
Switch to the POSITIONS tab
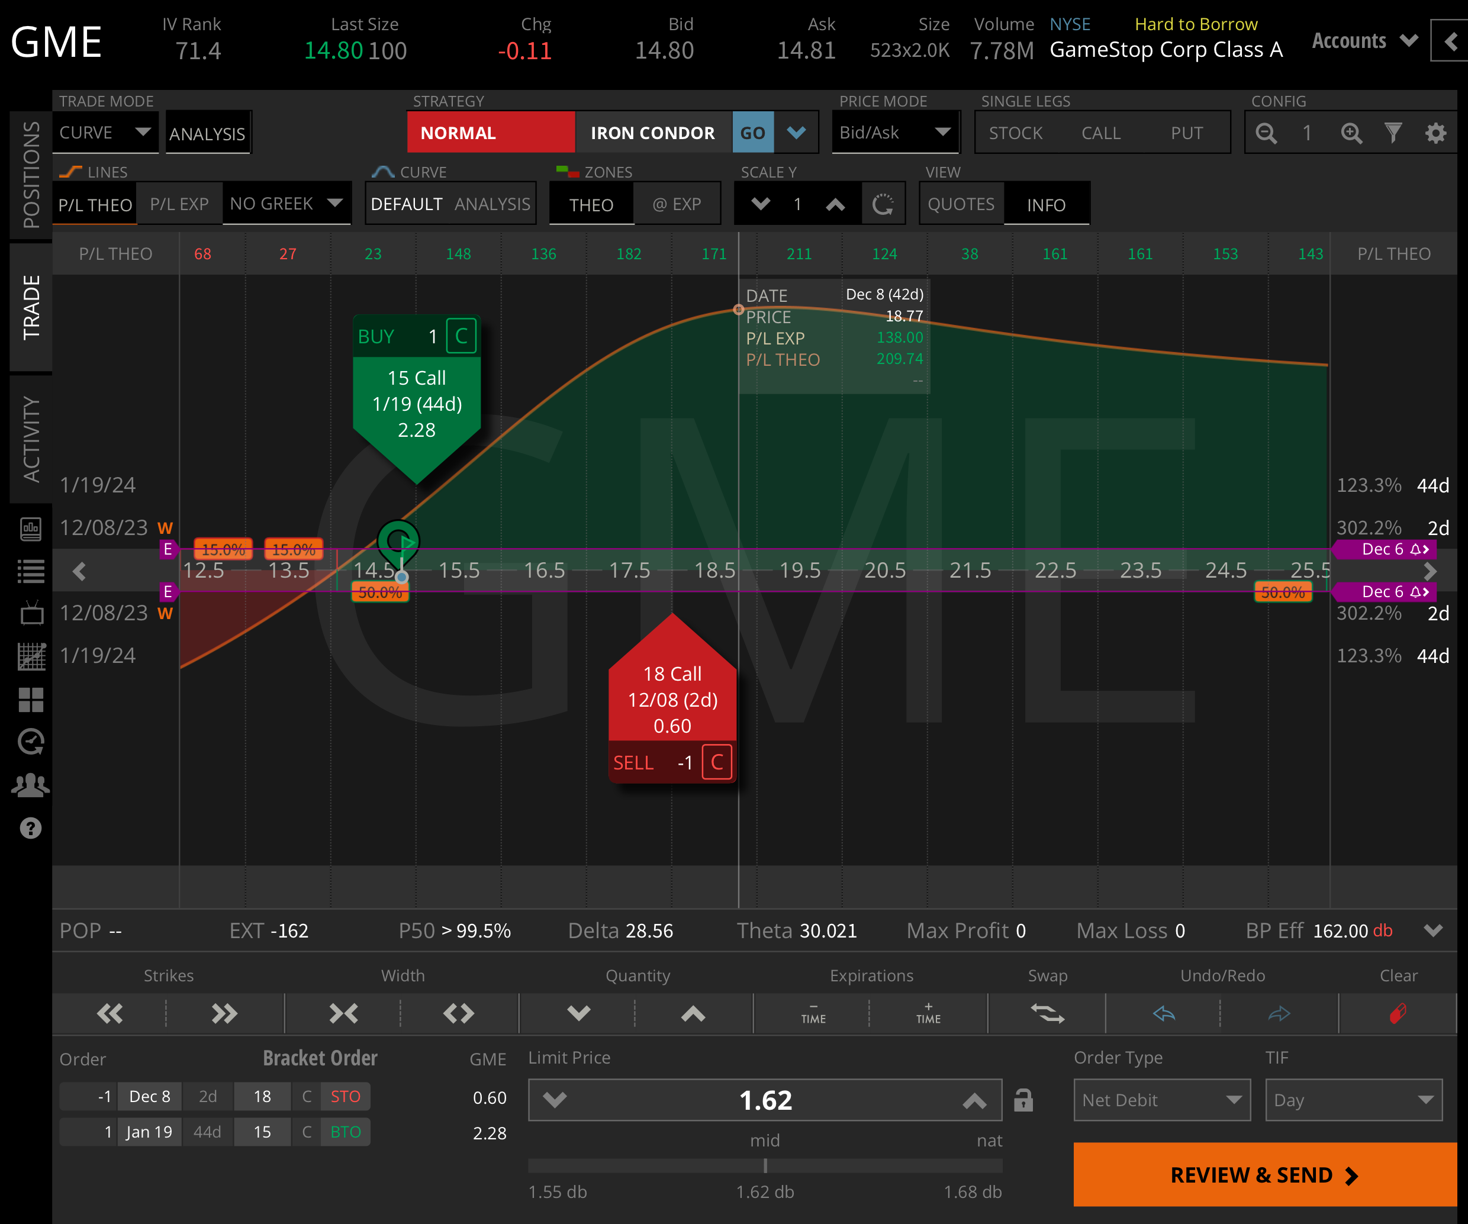[30, 175]
